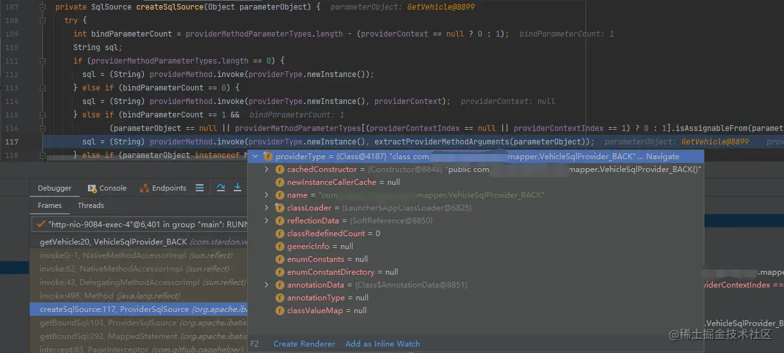
Task: Select frame invoke0:-1, NativeMethodAccessorImpl
Action: (x=139, y=255)
